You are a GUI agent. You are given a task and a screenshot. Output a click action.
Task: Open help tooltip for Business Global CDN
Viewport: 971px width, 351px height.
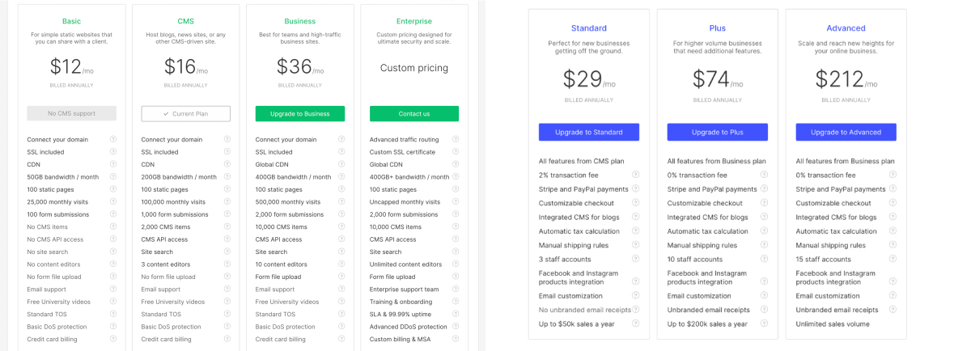[341, 164]
